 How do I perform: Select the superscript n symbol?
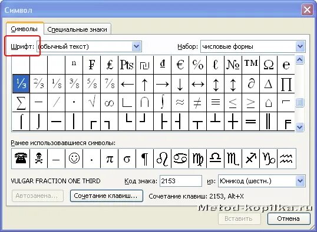(x=74, y=65)
